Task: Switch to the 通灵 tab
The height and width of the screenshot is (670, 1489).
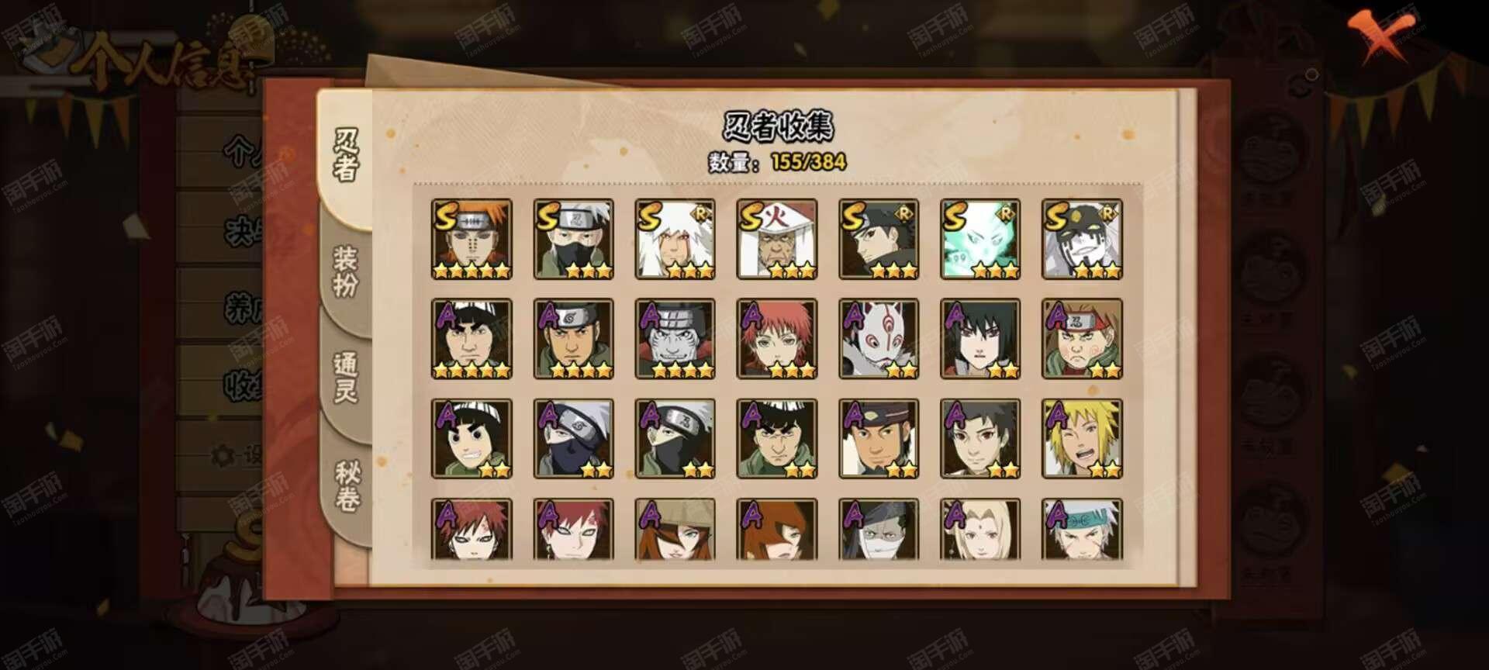Action: point(346,378)
